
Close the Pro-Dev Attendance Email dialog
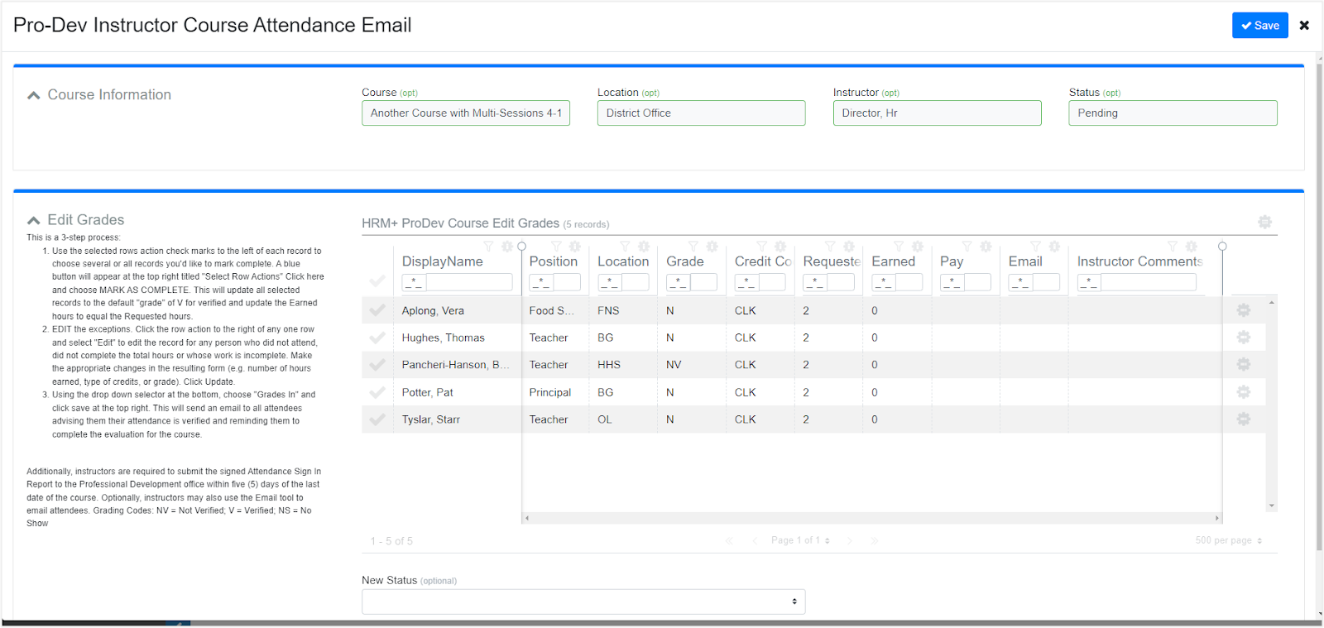tap(1304, 26)
